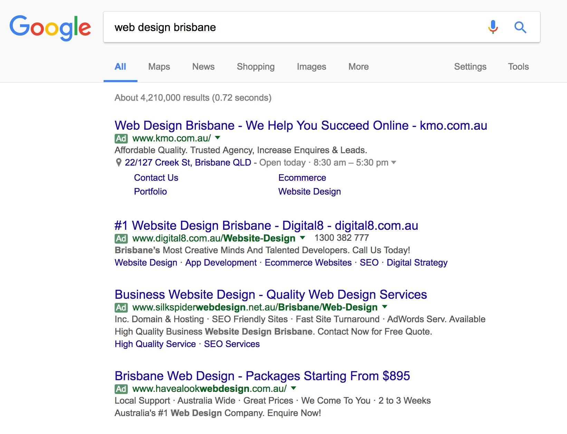Image resolution: width=567 pixels, height=434 pixels.
Task: Open Brisbane Web Design Packages From $895 result
Action: click(262, 376)
